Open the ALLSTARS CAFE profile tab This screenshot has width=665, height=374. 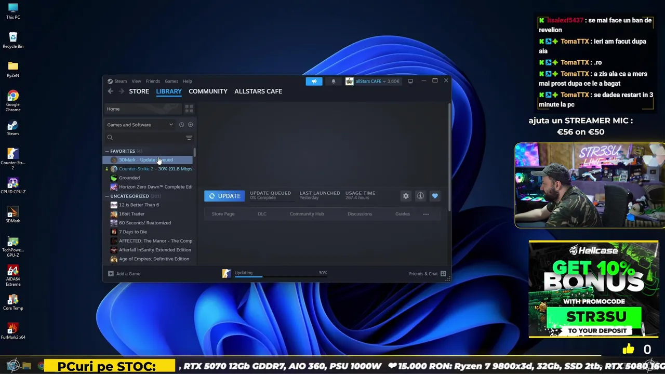point(258,91)
